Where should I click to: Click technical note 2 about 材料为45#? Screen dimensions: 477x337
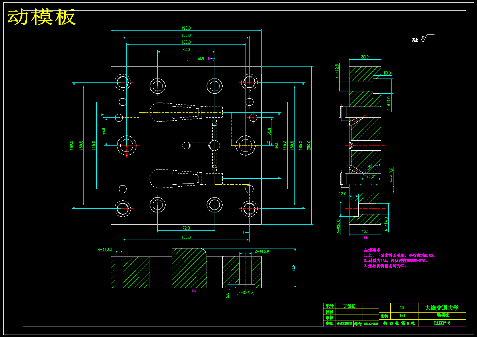pos(396,260)
